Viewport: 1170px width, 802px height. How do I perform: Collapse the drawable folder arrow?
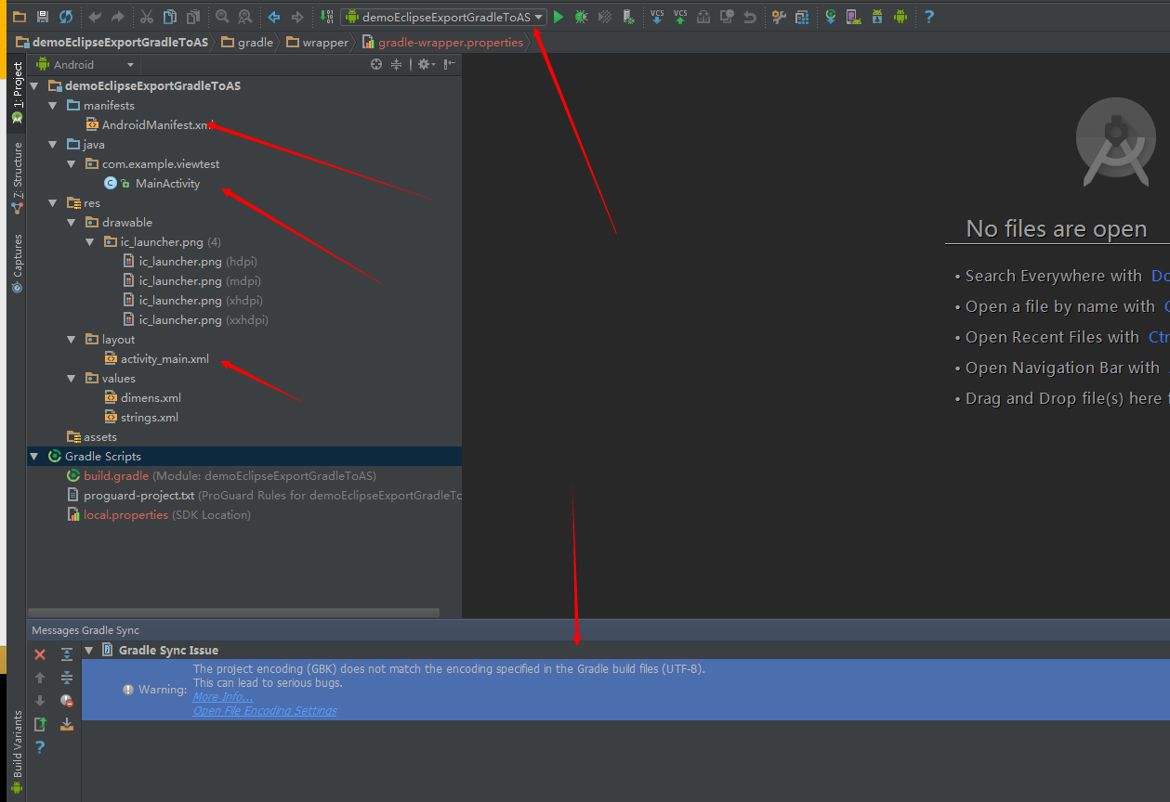[72, 222]
